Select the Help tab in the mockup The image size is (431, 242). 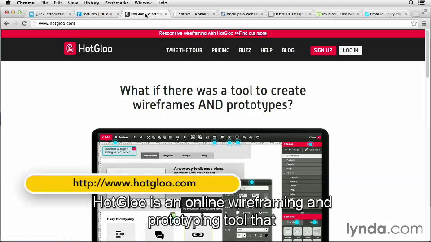(x=205, y=156)
